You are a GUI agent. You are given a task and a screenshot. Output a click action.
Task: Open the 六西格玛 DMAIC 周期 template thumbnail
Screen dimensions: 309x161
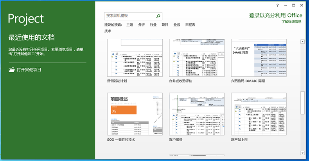259,58
